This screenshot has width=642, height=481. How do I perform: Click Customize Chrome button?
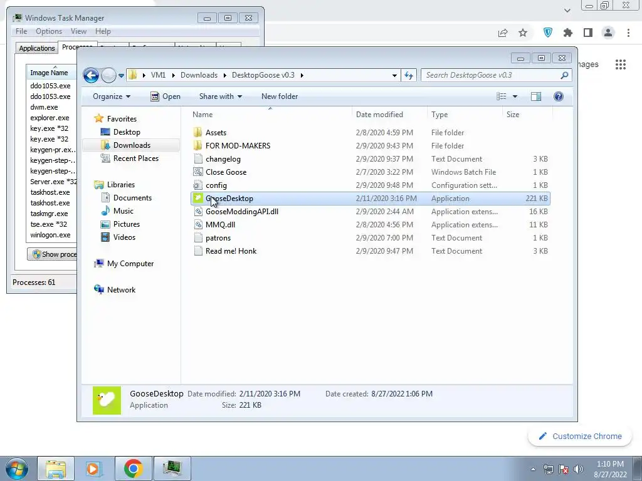(x=580, y=437)
